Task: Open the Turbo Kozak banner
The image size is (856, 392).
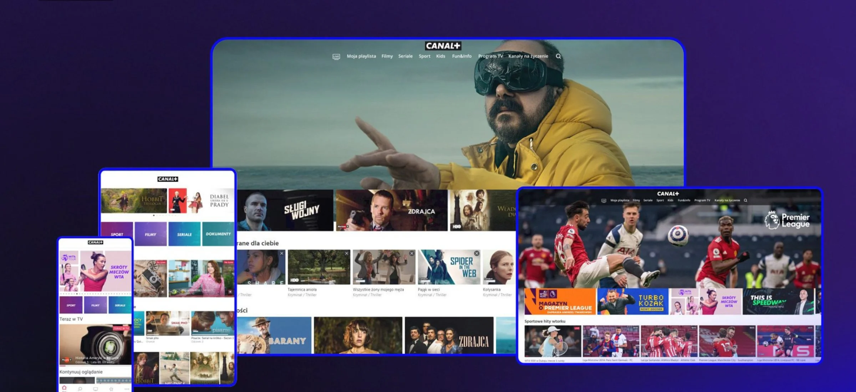Action: [633, 301]
